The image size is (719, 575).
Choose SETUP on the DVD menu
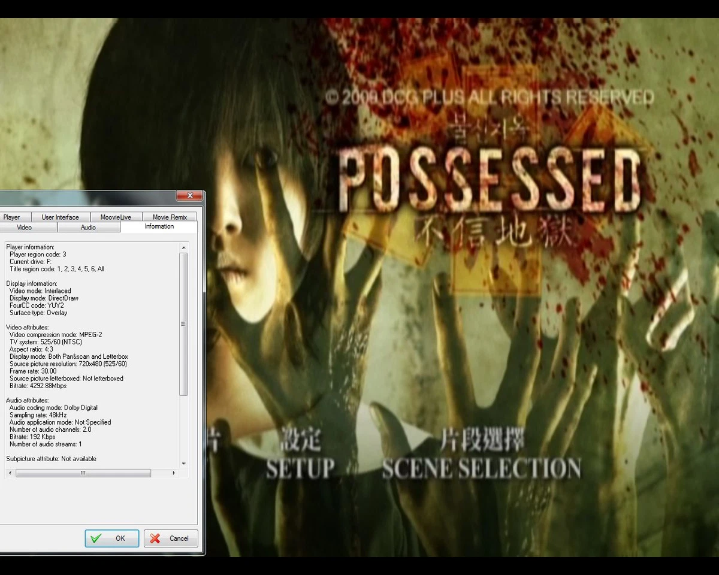pos(301,468)
